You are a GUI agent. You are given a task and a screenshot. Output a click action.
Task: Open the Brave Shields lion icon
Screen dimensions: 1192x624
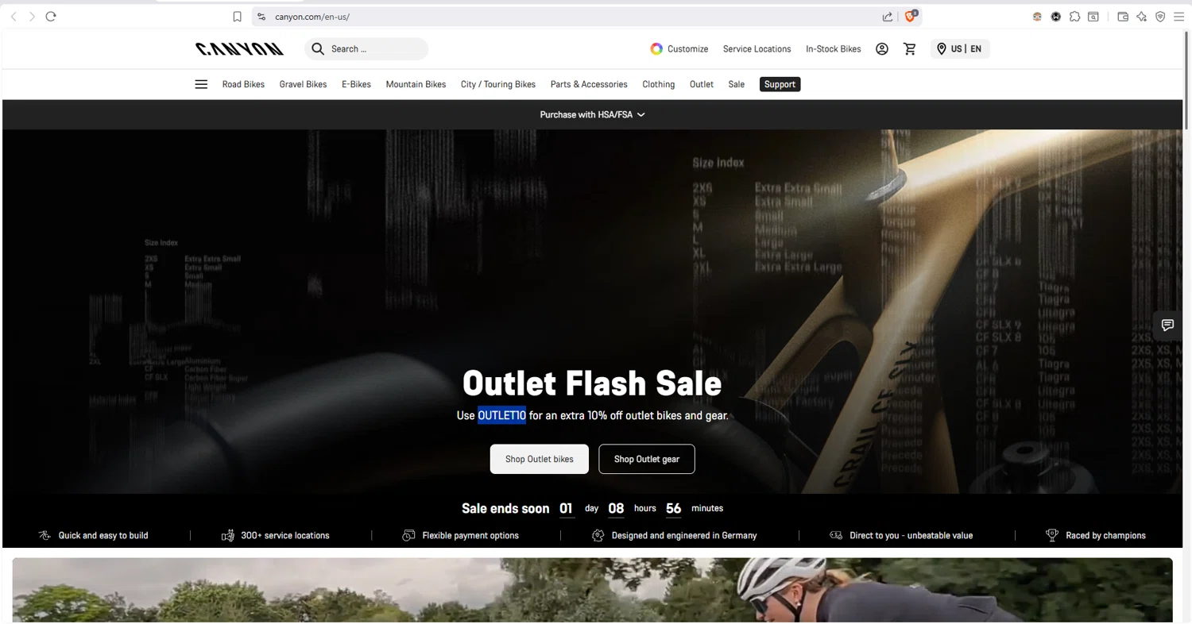[911, 16]
